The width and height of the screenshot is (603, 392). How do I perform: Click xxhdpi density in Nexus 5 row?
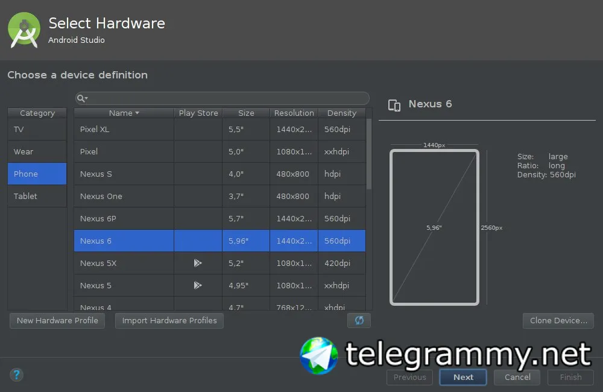point(342,285)
